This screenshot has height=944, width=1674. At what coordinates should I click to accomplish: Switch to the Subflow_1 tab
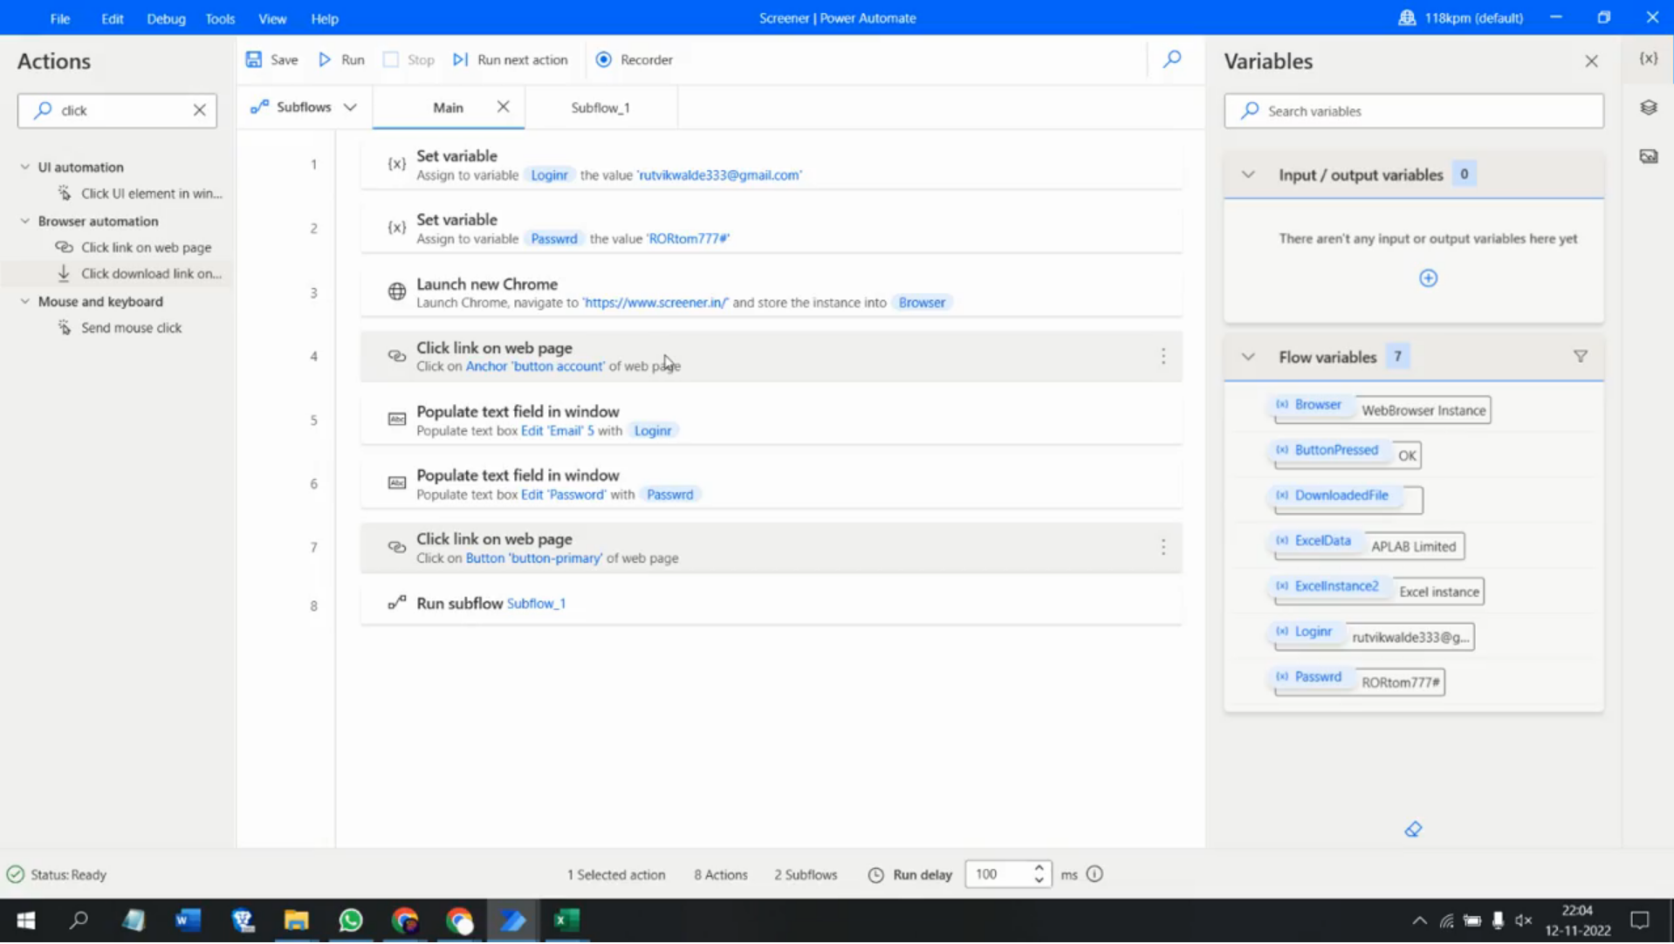pos(600,106)
